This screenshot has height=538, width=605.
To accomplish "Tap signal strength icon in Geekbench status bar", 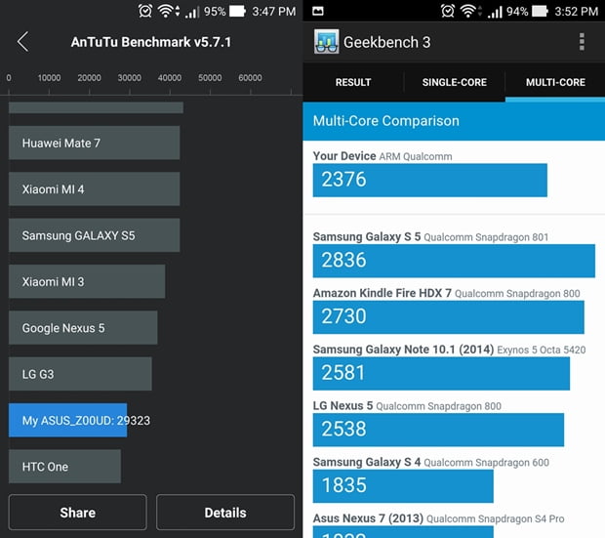I will coord(495,12).
